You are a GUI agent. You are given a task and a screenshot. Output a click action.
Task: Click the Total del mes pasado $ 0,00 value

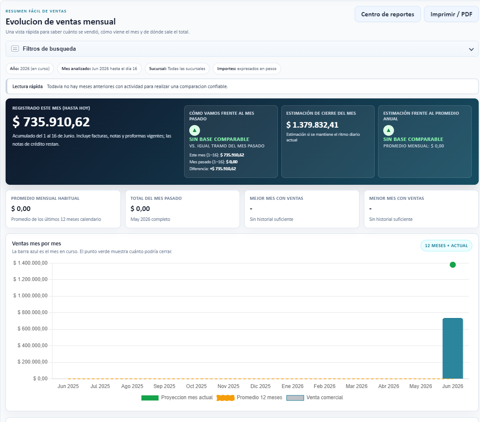tap(140, 208)
